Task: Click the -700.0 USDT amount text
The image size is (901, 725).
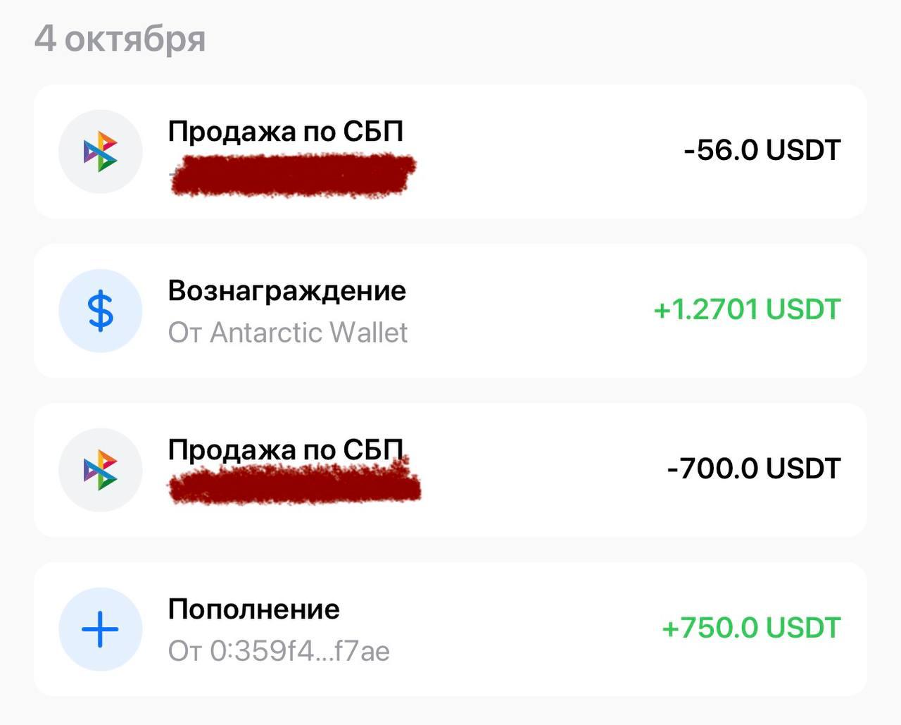Action: coord(753,467)
